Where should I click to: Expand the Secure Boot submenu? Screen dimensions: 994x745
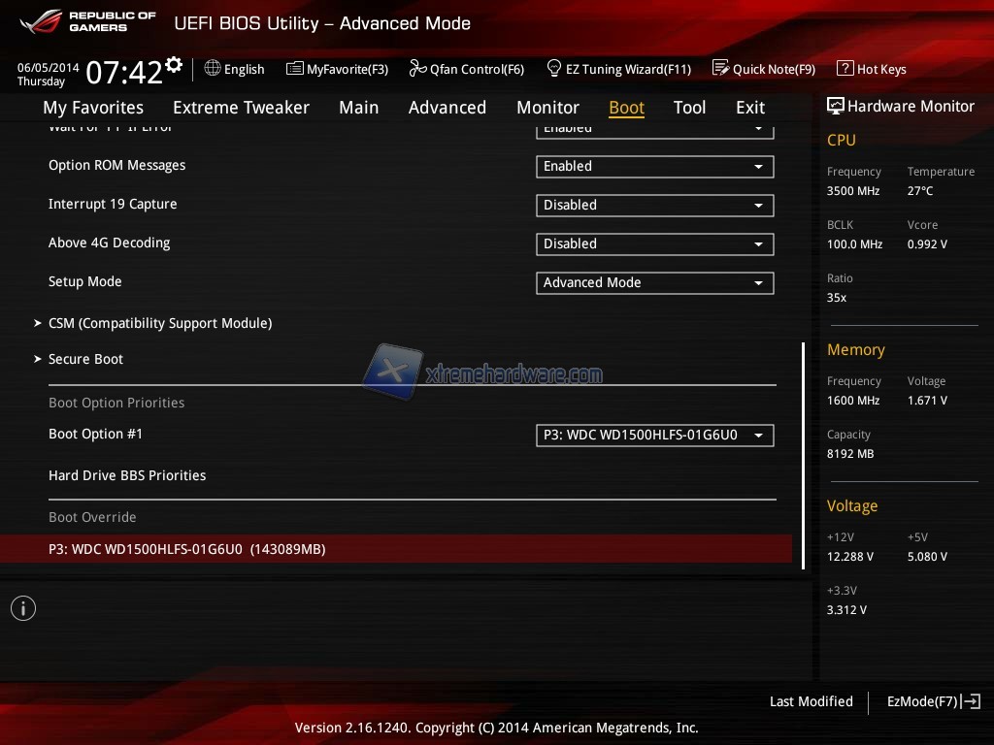click(x=85, y=359)
